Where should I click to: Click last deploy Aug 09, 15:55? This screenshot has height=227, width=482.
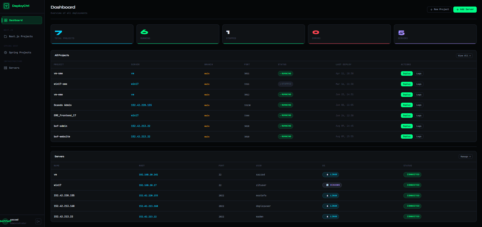345,136
